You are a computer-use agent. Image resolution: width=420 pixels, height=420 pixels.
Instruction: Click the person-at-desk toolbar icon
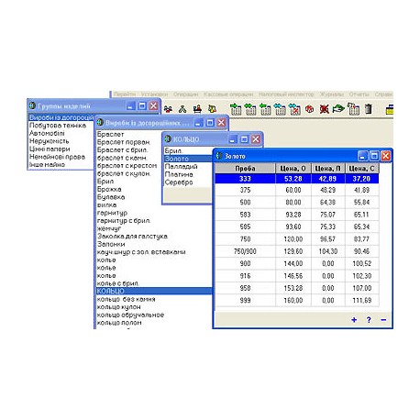[x=197, y=109]
